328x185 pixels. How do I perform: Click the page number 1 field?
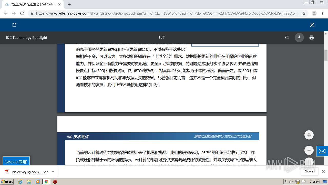[159, 38]
